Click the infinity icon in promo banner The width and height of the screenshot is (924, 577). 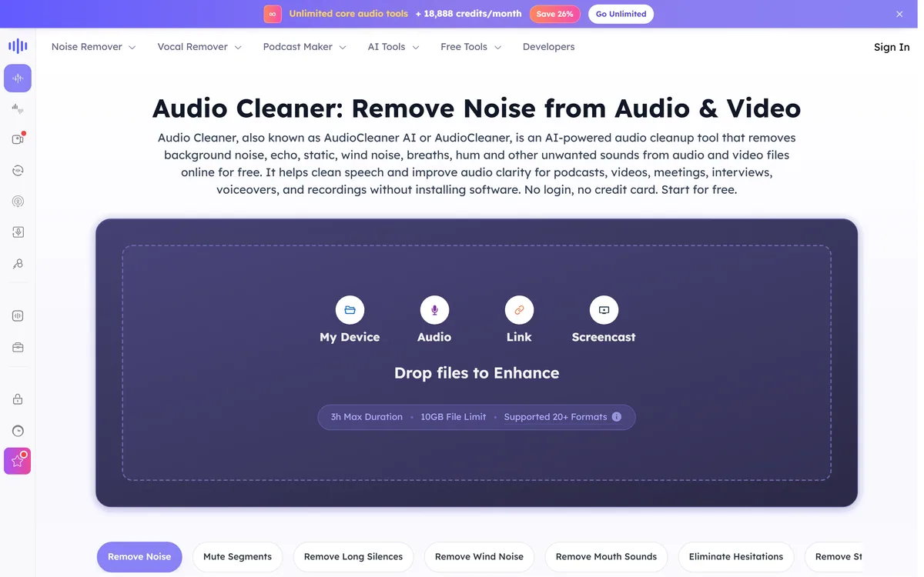[x=272, y=14]
